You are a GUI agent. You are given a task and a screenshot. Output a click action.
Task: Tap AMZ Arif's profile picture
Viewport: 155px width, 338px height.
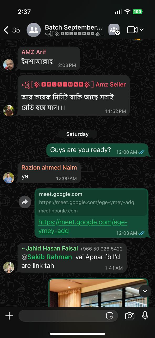(x=9, y=65)
